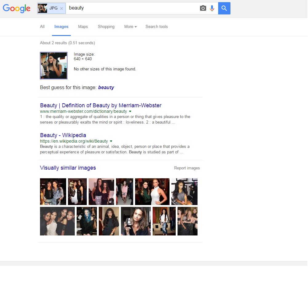This screenshot has width=308, height=308.
Task: Switch to the All tab
Action: coord(42,26)
